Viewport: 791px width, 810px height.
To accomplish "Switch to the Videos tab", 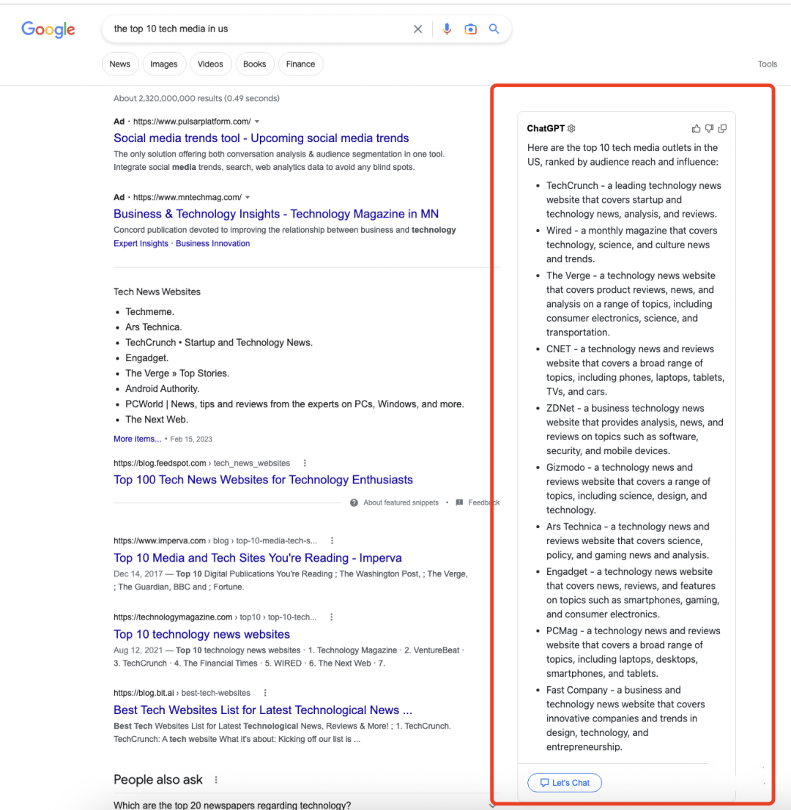I will tap(210, 64).
